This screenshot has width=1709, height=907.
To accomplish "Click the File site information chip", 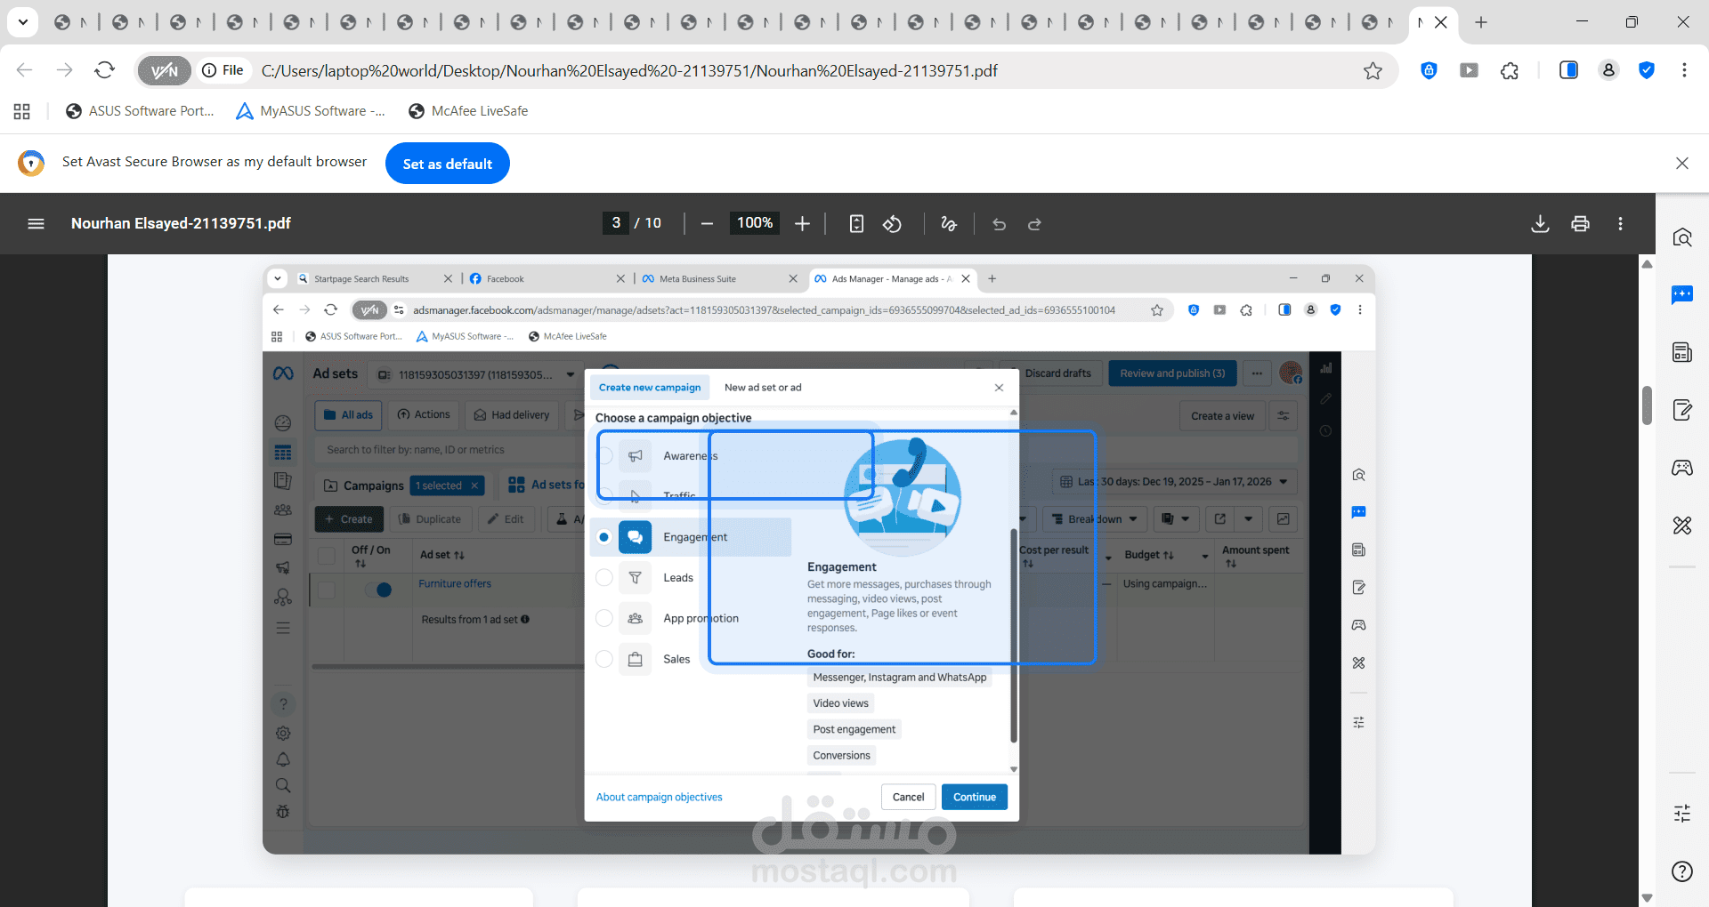I will point(223,70).
